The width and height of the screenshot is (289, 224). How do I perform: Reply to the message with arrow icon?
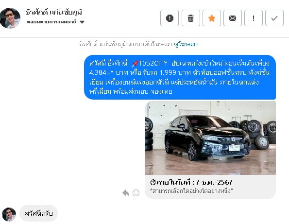click(x=126, y=193)
